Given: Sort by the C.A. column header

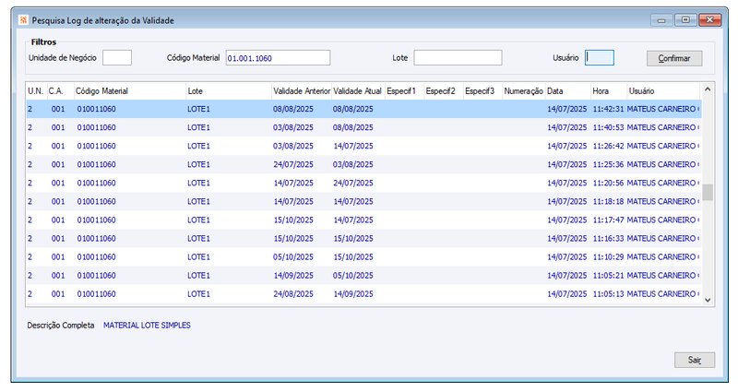Looking at the screenshot, I should (60, 90).
